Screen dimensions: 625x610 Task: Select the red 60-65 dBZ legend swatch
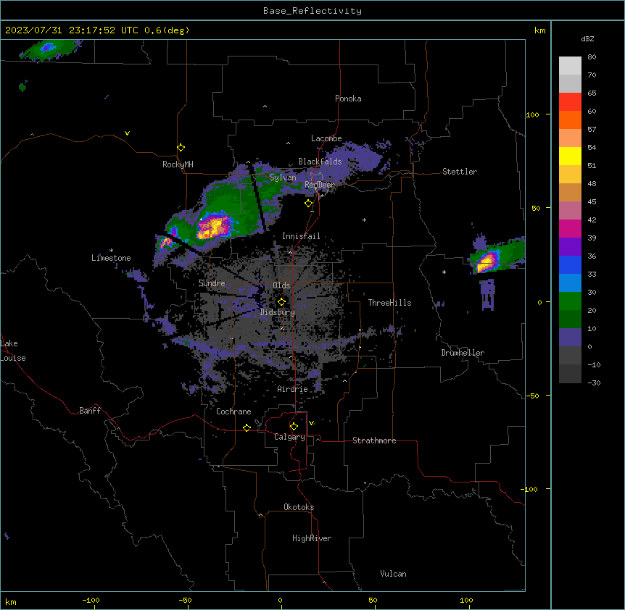coord(570,102)
